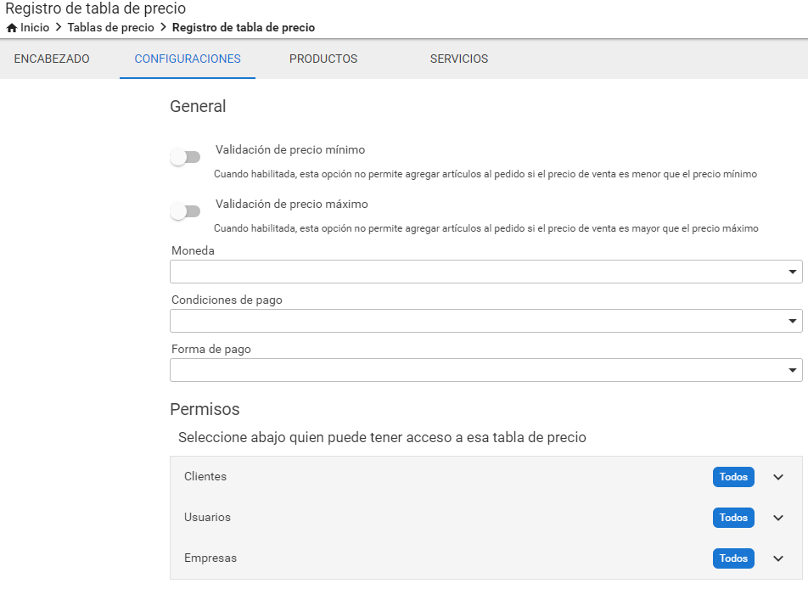Expand the Empresas permissions row

tap(778, 558)
